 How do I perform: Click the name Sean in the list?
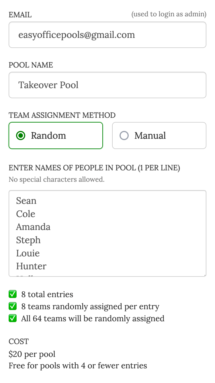(x=26, y=201)
